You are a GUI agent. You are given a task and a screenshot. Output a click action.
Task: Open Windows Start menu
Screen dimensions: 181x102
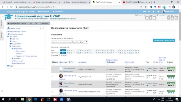3,99
